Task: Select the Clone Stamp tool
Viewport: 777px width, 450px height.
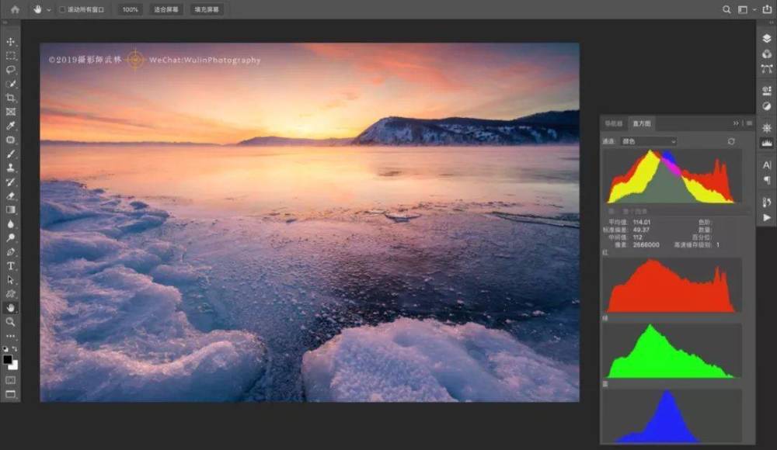Action: click(10, 168)
